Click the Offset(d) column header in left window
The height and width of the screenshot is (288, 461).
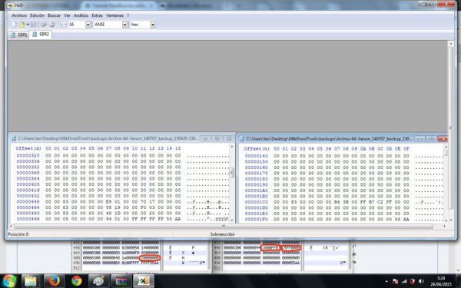coord(28,148)
